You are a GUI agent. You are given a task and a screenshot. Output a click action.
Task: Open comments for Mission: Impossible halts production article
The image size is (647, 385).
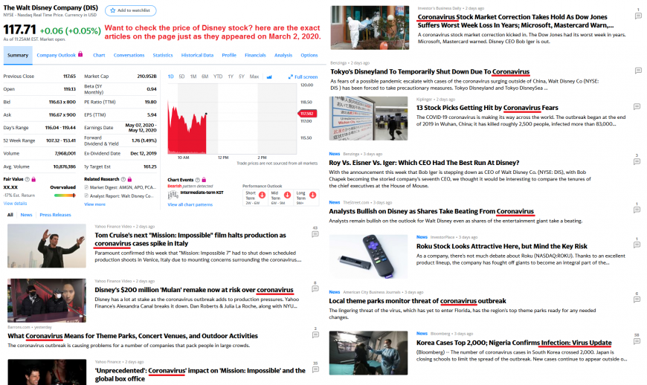315,234
